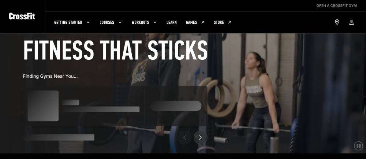Screen dimensions: 366x159
Task: Select the Store navigation item
Action: point(219,22)
